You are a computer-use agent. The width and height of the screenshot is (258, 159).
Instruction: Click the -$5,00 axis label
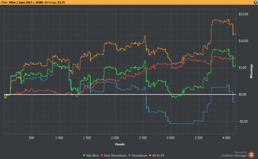tap(243, 122)
